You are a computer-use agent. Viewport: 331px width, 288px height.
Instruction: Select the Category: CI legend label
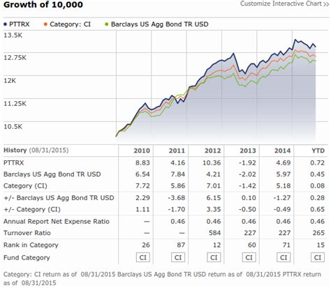click(71, 24)
